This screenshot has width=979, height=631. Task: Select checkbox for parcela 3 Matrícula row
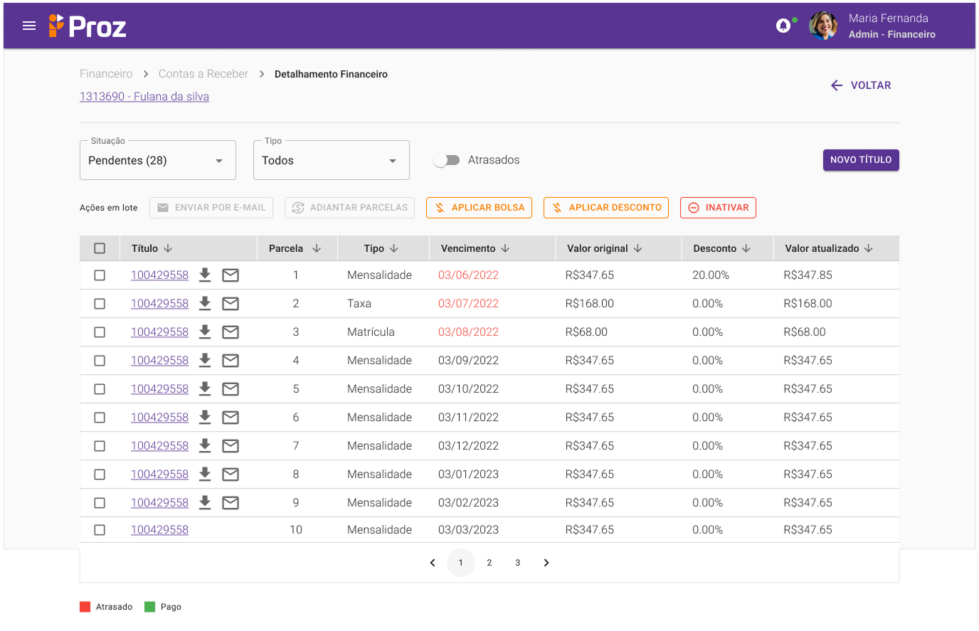pos(100,332)
